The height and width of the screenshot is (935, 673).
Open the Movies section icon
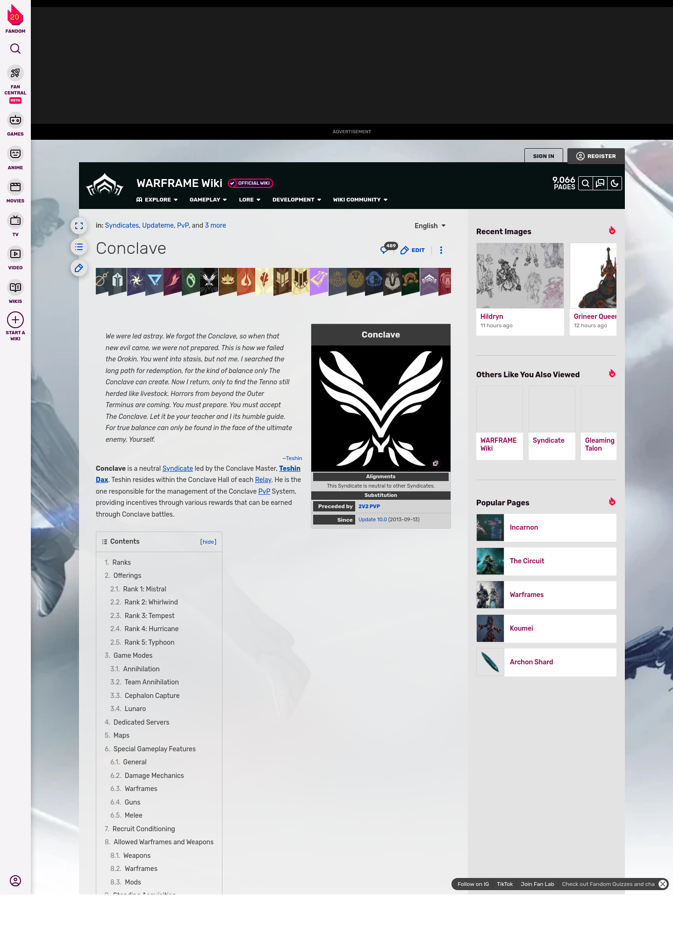[x=15, y=187]
